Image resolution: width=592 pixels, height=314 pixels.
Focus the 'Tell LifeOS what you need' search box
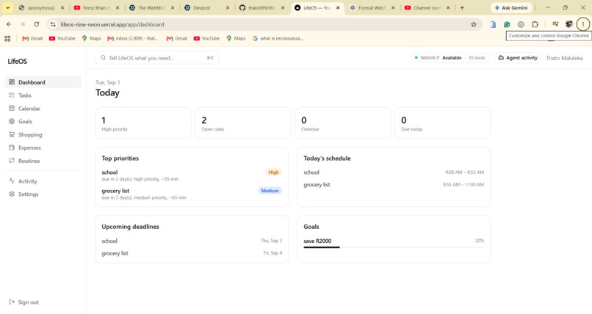(x=157, y=58)
